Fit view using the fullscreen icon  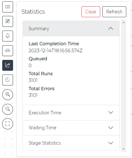(8, 124)
